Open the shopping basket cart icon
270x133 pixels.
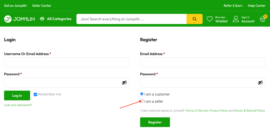tap(263, 19)
